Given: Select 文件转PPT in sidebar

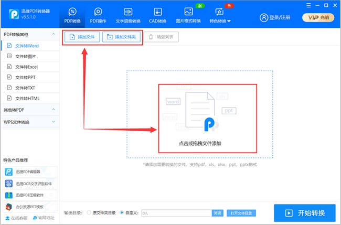Looking at the screenshot, I should (30, 77).
